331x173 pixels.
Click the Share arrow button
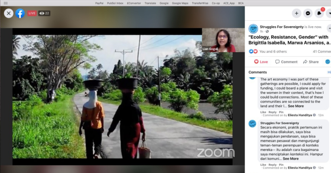(x=310, y=62)
